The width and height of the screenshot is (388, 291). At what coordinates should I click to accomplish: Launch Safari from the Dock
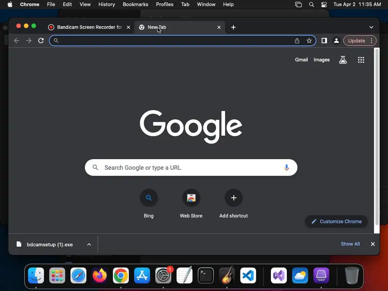[78, 275]
